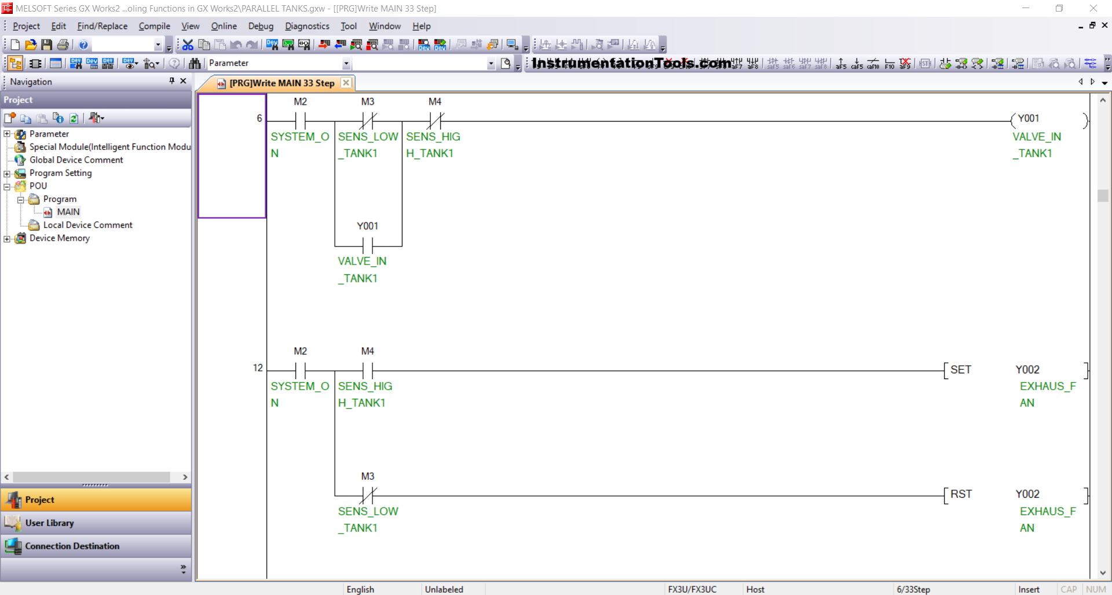
Task: Click the tab scroll right arrow
Action: 1092,82
